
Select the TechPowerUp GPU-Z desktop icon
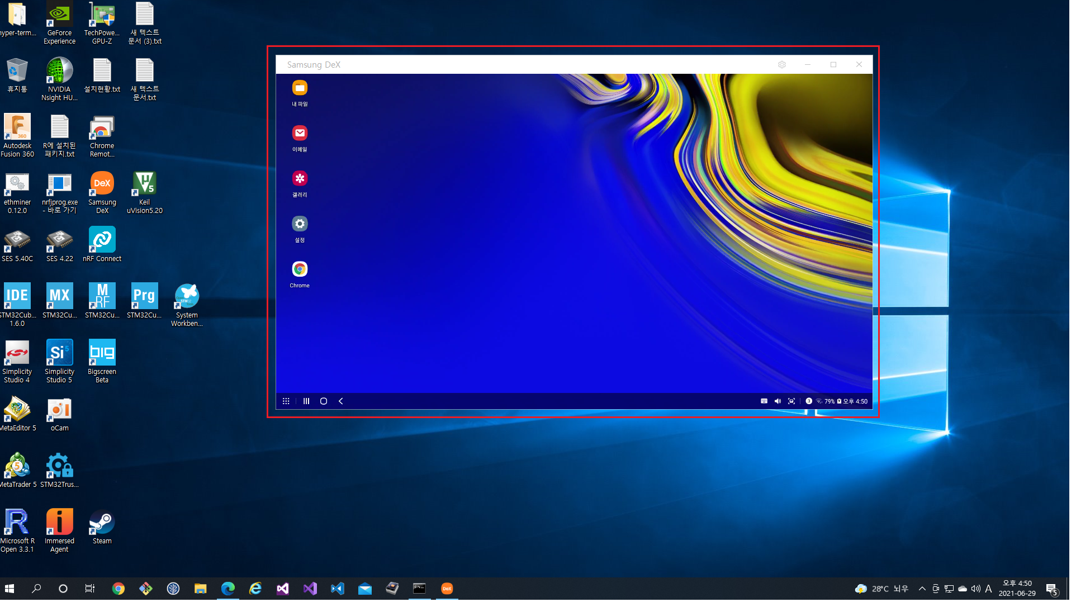point(103,23)
